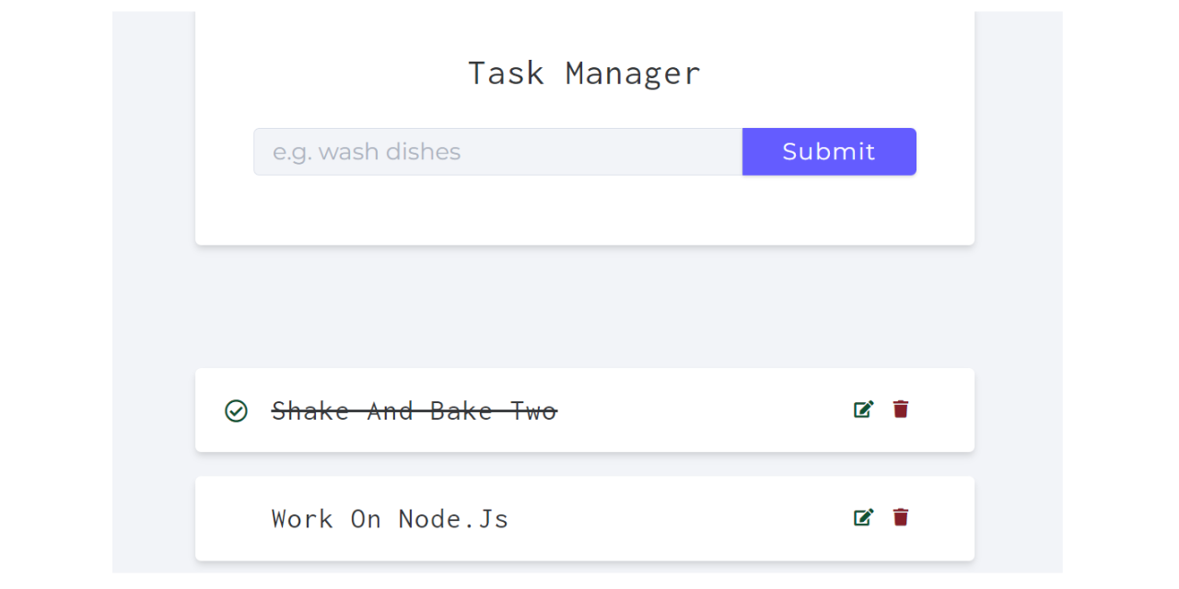Click the green pen icon on the first task card
Viewport: 1179px width, 589px height.
coord(863,409)
